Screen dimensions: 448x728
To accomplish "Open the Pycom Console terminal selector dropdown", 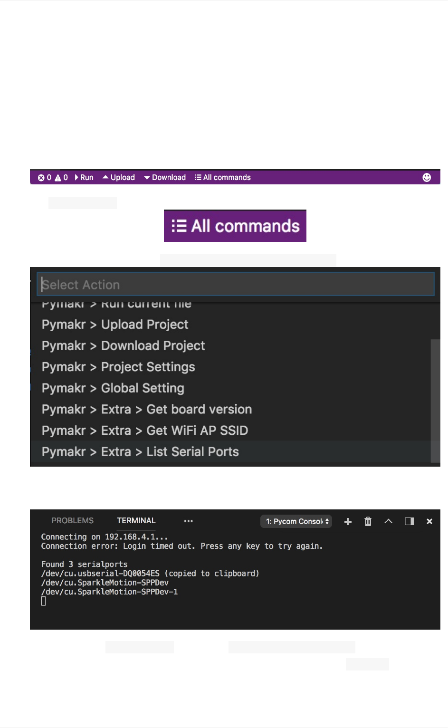I will coord(296,521).
